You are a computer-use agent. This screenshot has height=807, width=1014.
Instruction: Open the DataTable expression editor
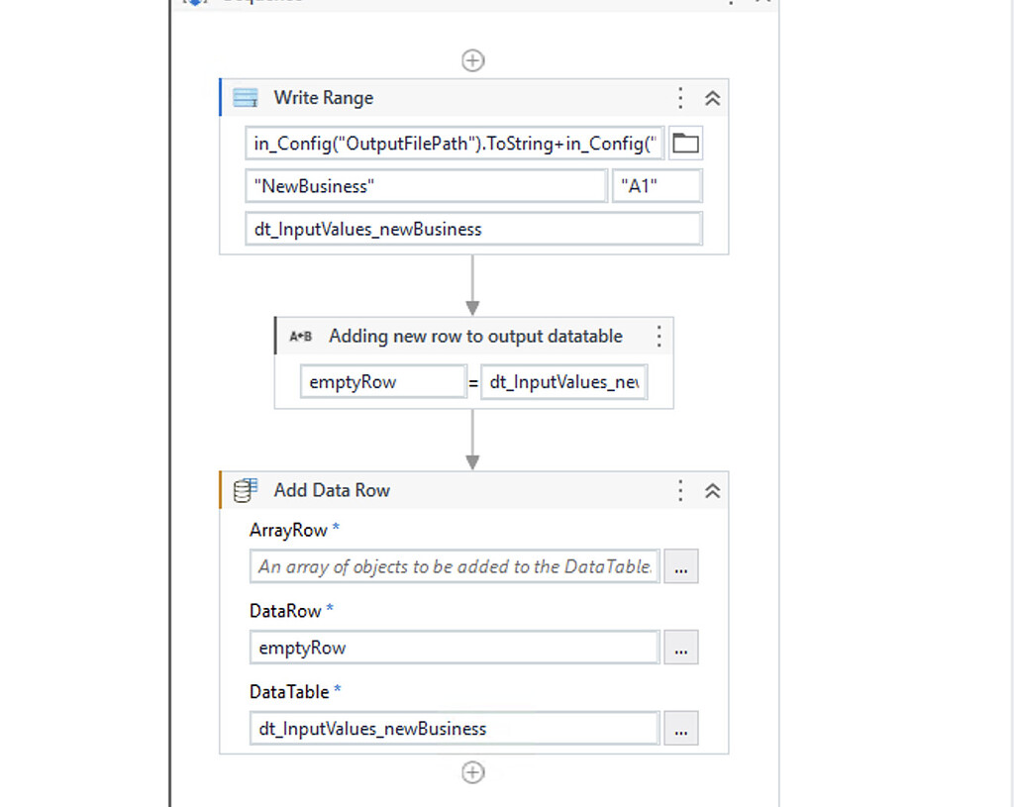click(x=680, y=729)
